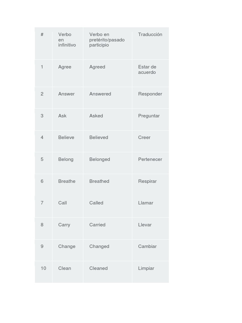The image size is (242, 323).
Task: Click the verb 'Ask' in row 3
Action: pyautogui.click(x=62, y=116)
